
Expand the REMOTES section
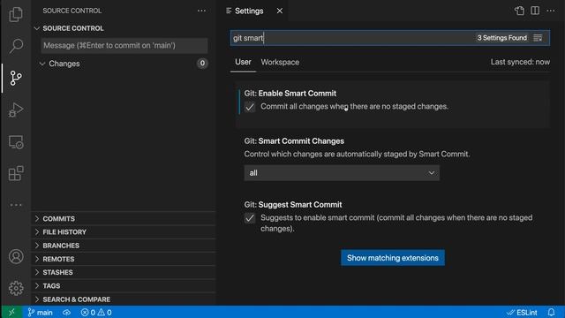click(124, 259)
